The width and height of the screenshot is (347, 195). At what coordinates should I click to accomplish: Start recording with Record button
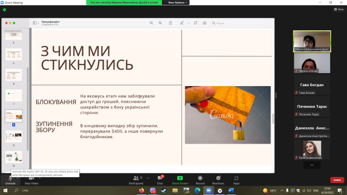[x=200, y=180]
